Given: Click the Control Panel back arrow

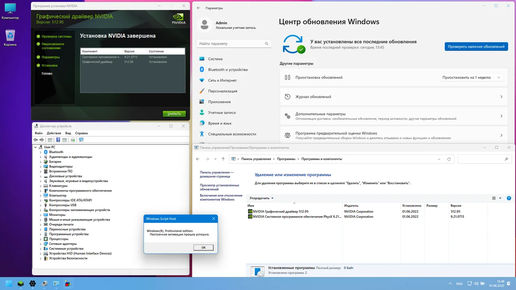Looking at the screenshot, I should pos(198,159).
